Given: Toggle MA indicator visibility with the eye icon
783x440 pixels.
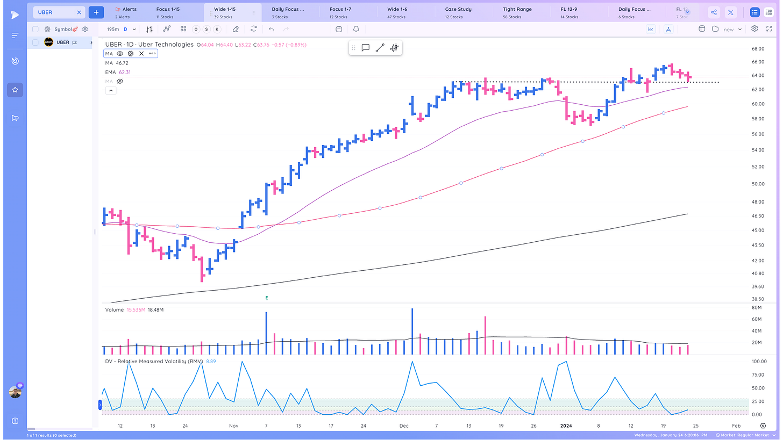Looking at the screenshot, I should 119,54.
